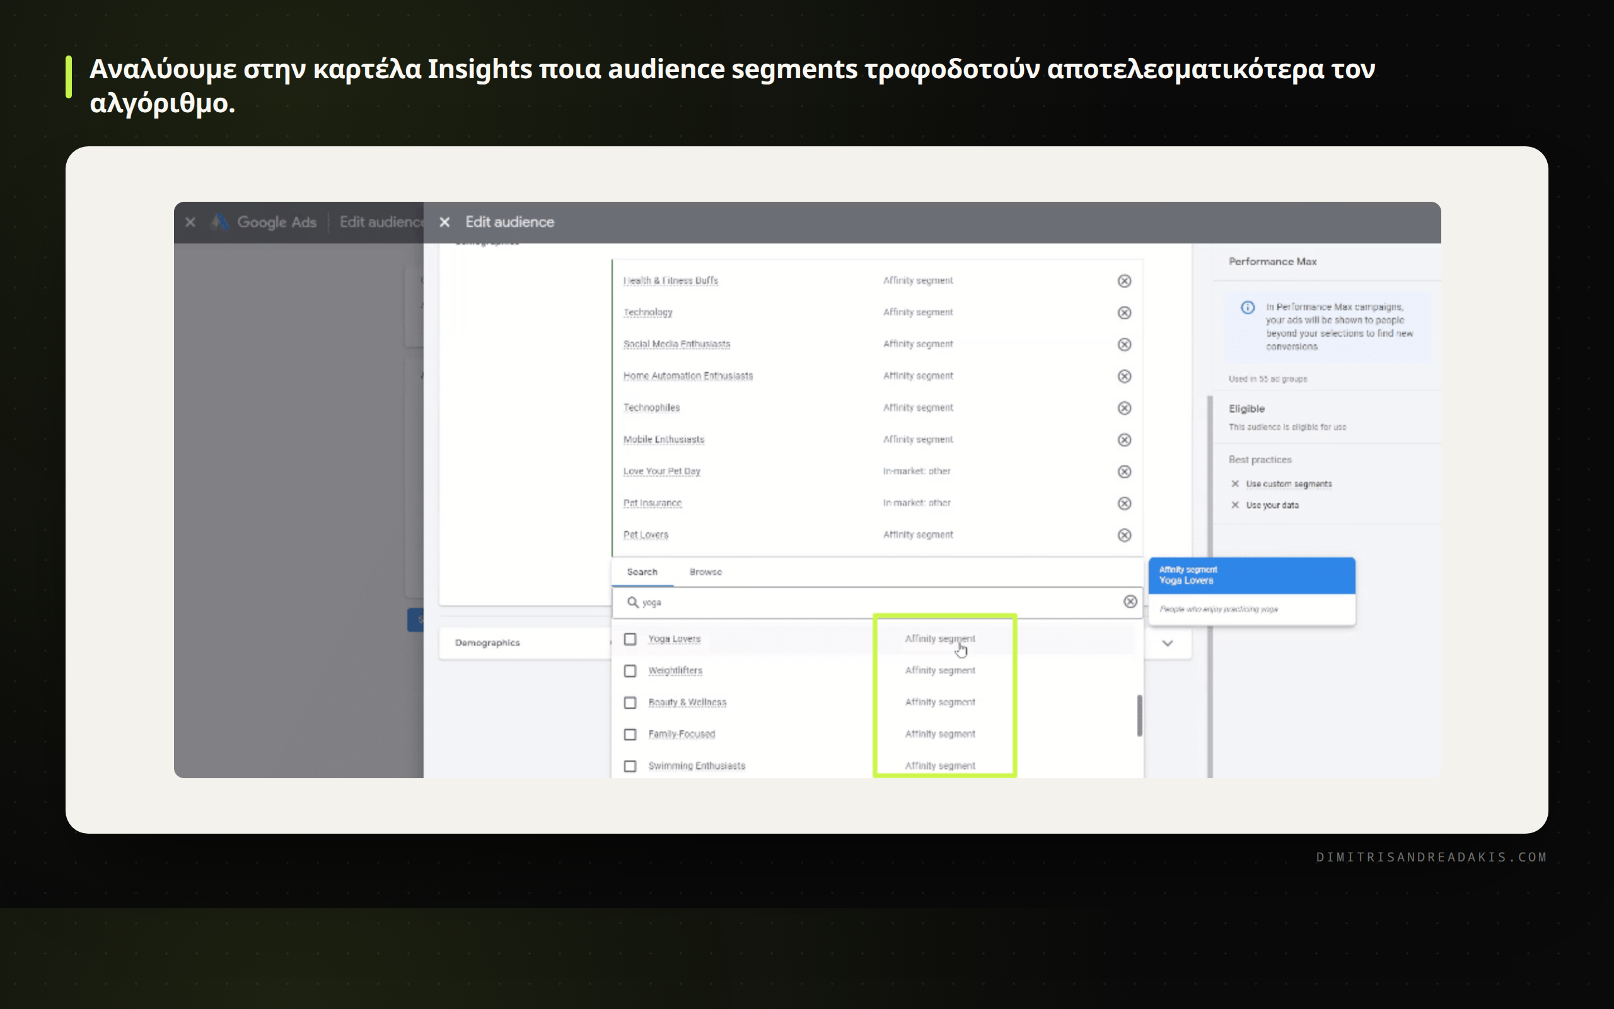Click the magnifier search icon
1614x1009 pixels.
pyautogui.click(x=632, y=602)
